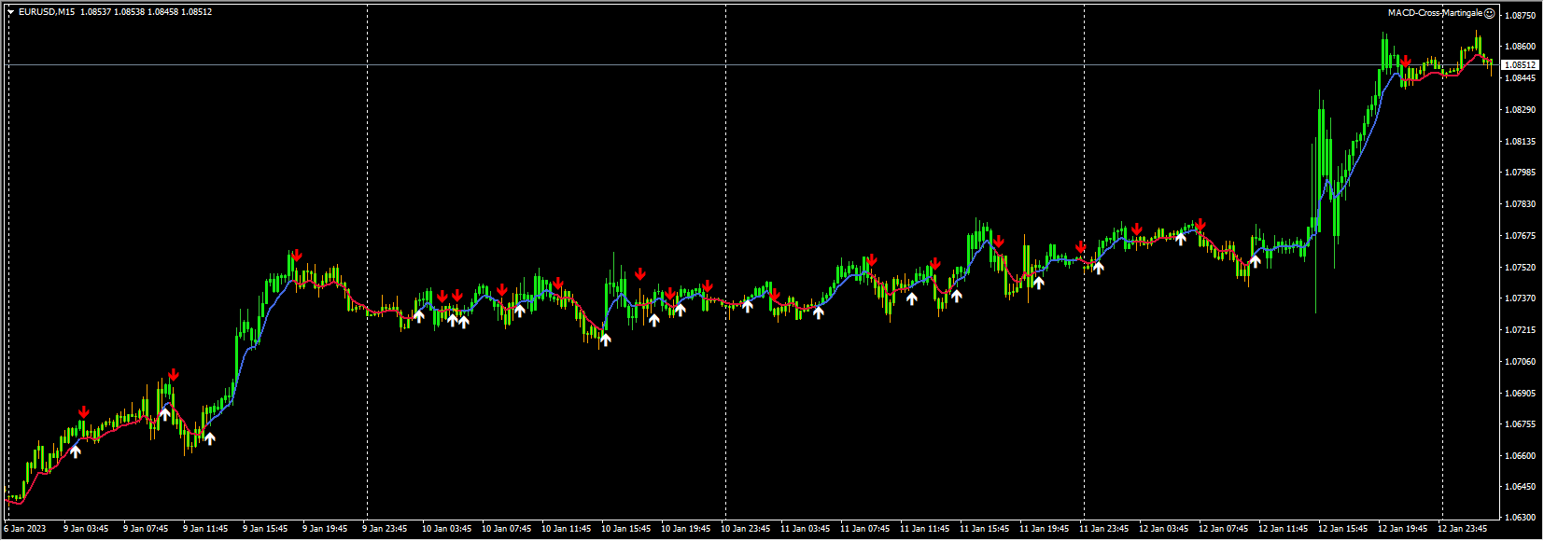Click the 1.07675 price scale label
This screenshot has height=541, width=1544.
click(1521, 236)
